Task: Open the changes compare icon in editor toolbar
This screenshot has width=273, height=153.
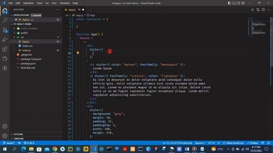Action: click(x=258, y=10)
